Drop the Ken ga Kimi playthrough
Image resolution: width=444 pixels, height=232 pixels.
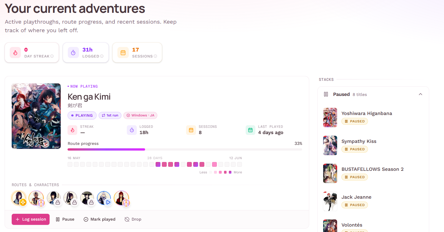point(133,219)
